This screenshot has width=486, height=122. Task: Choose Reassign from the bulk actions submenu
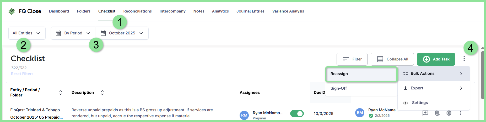361,74
